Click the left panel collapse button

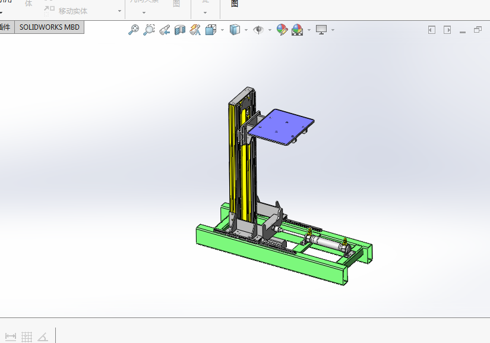point(432,30)
